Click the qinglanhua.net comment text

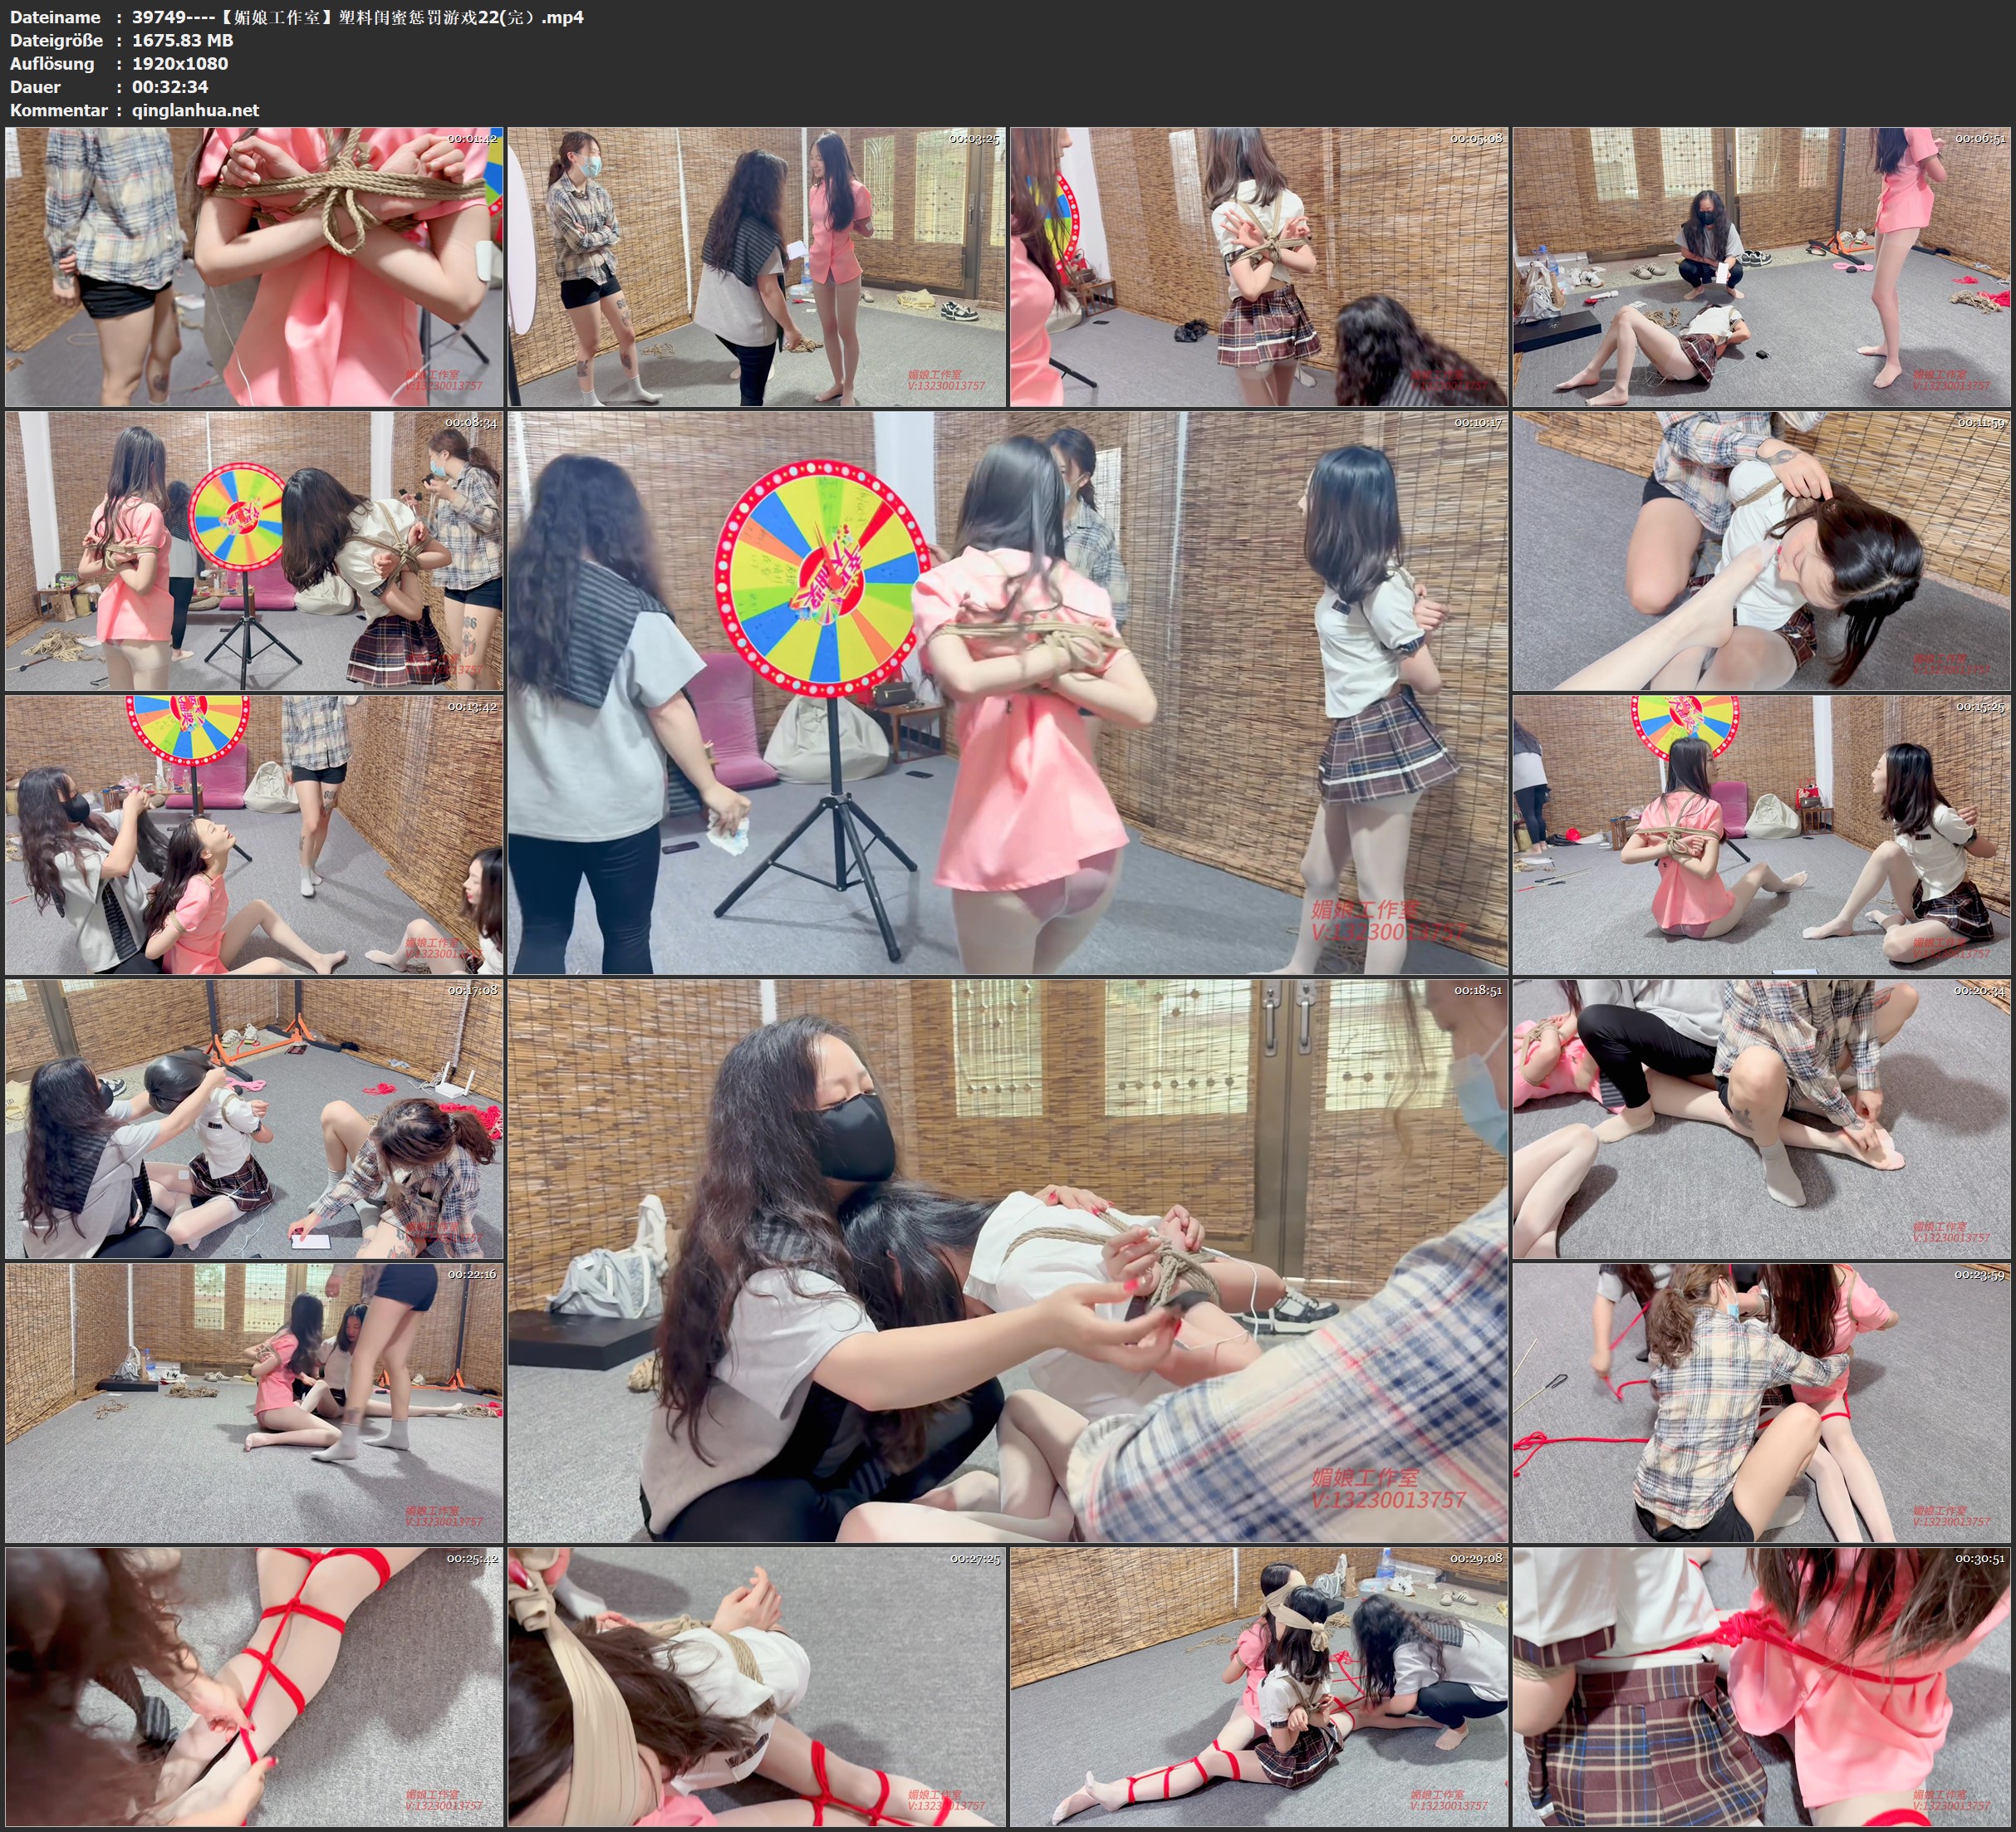tap(195, 110)
